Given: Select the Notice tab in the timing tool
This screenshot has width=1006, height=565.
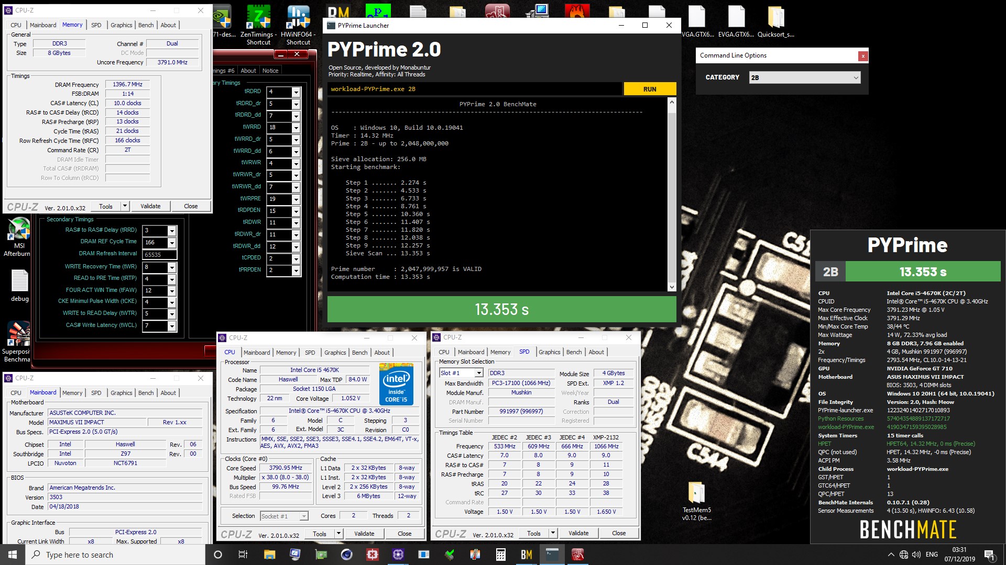Looking at the screenshot, I should point(270,71).
